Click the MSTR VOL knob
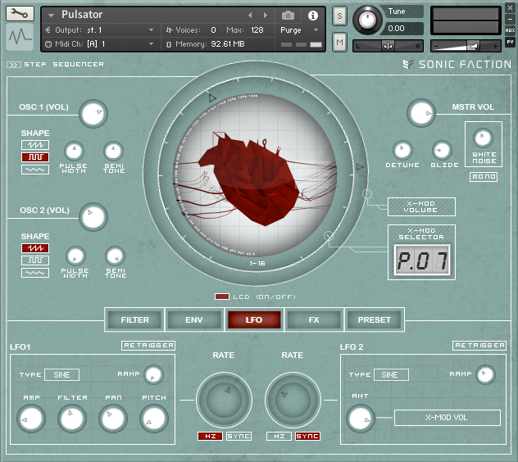The width and height of the screenshot is (518, 462). (x=421, y=113)
